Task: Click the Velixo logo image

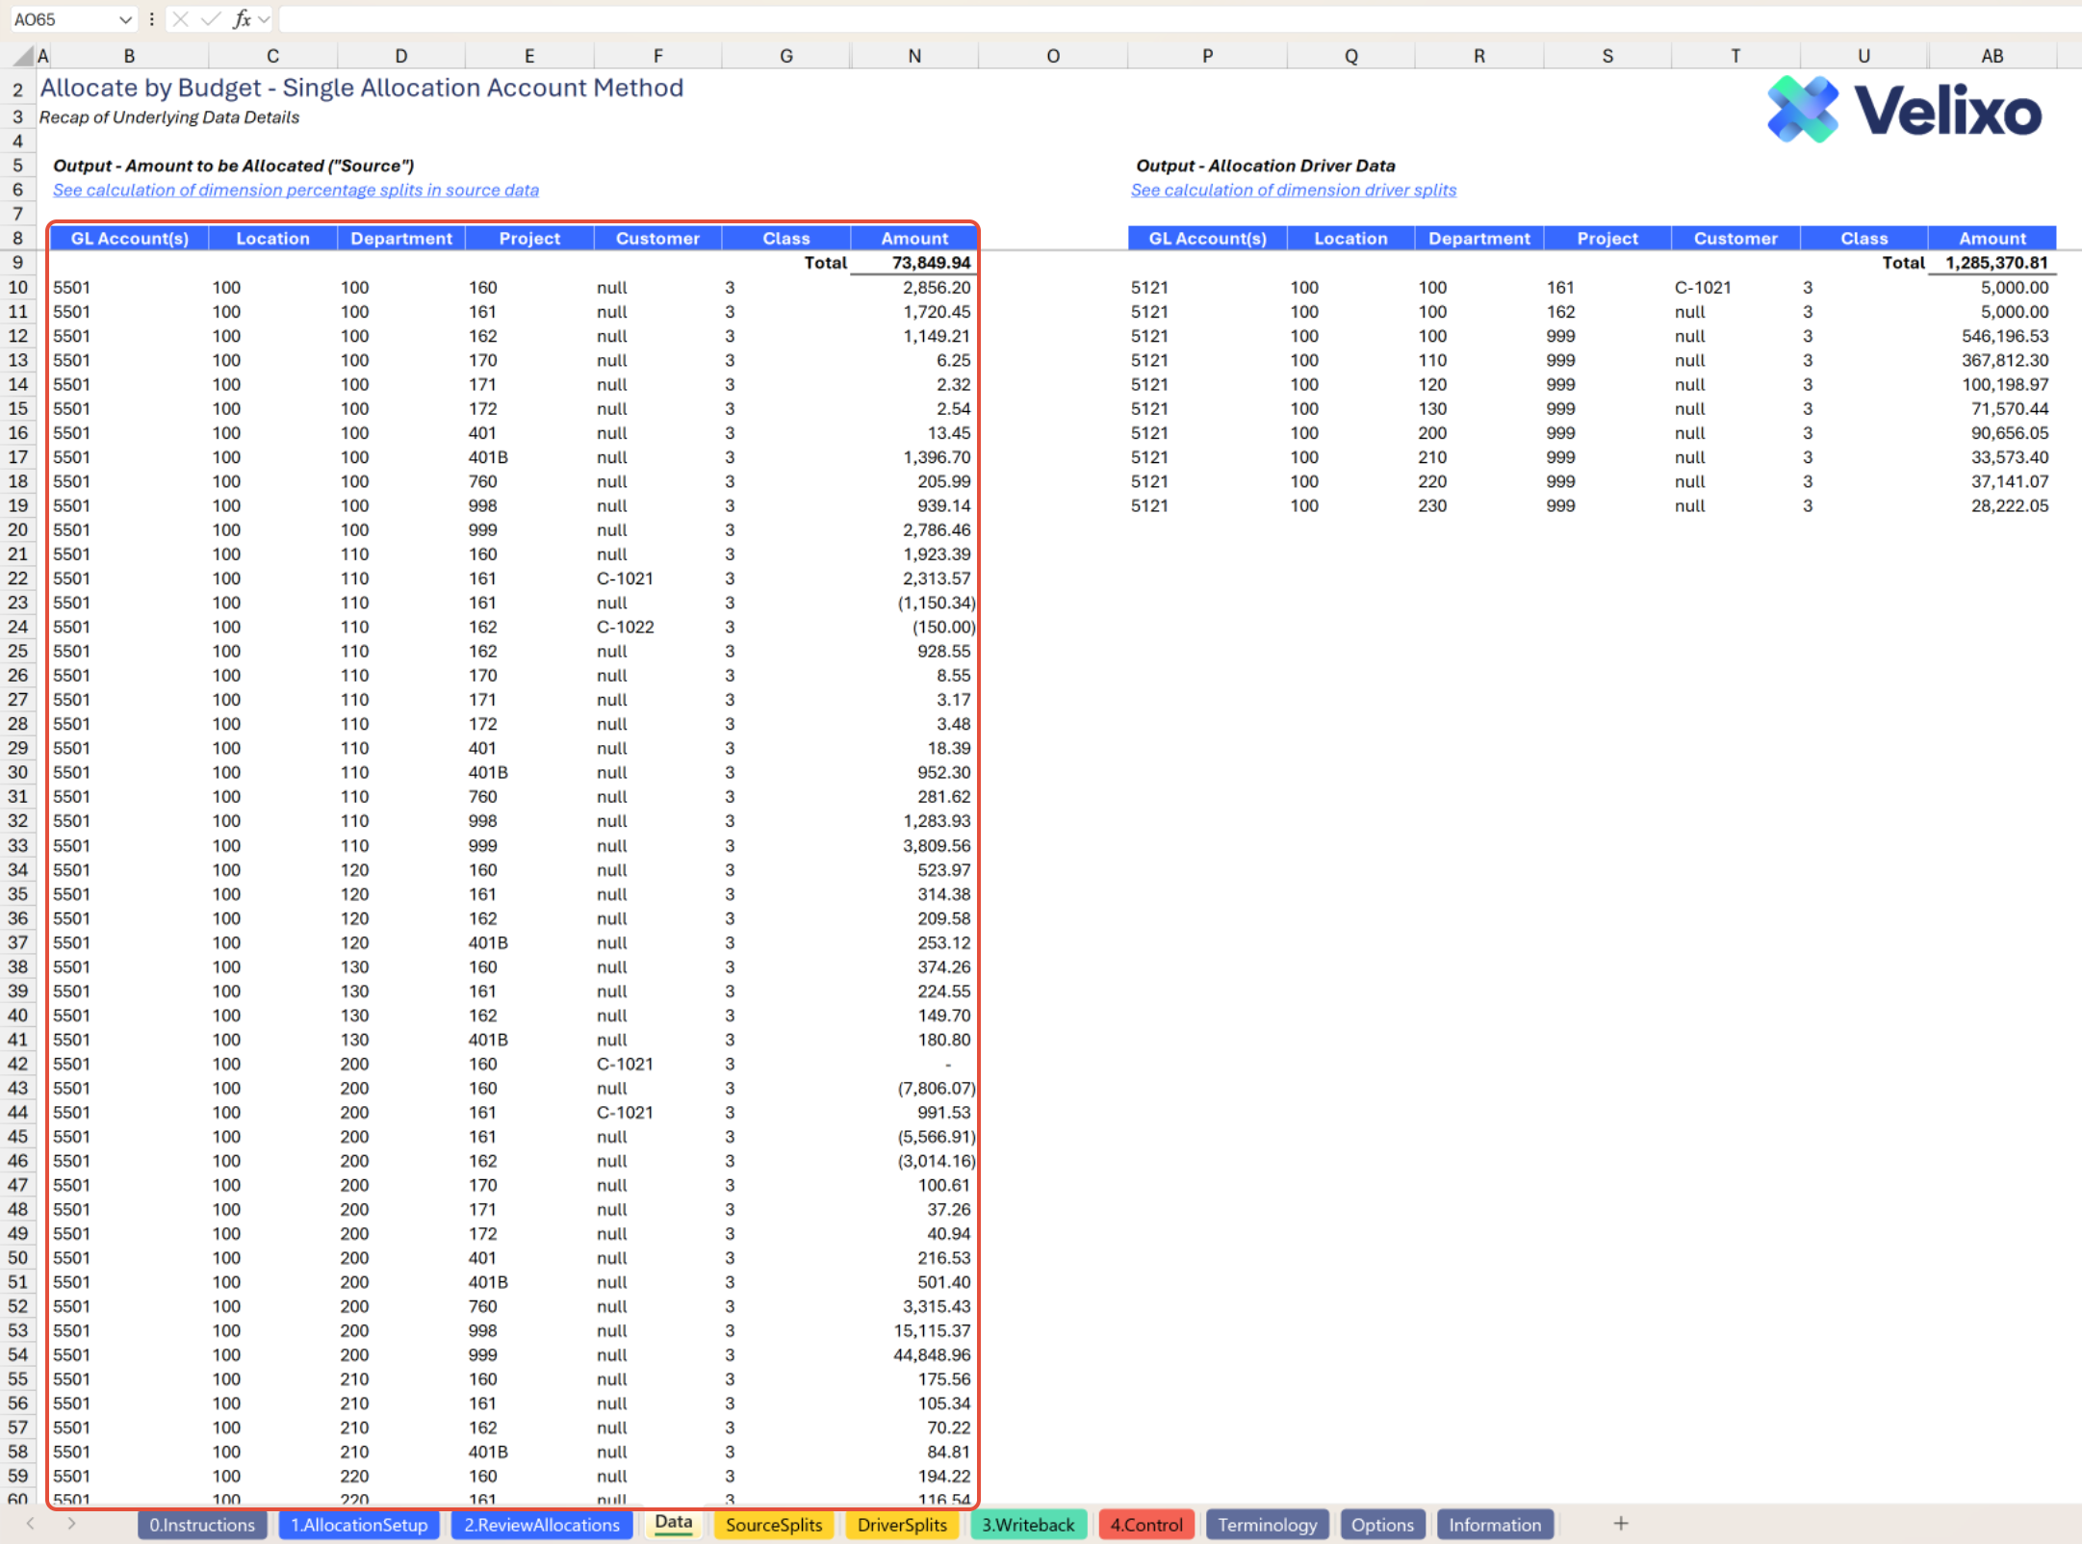Action: [x=1903, y=111]
